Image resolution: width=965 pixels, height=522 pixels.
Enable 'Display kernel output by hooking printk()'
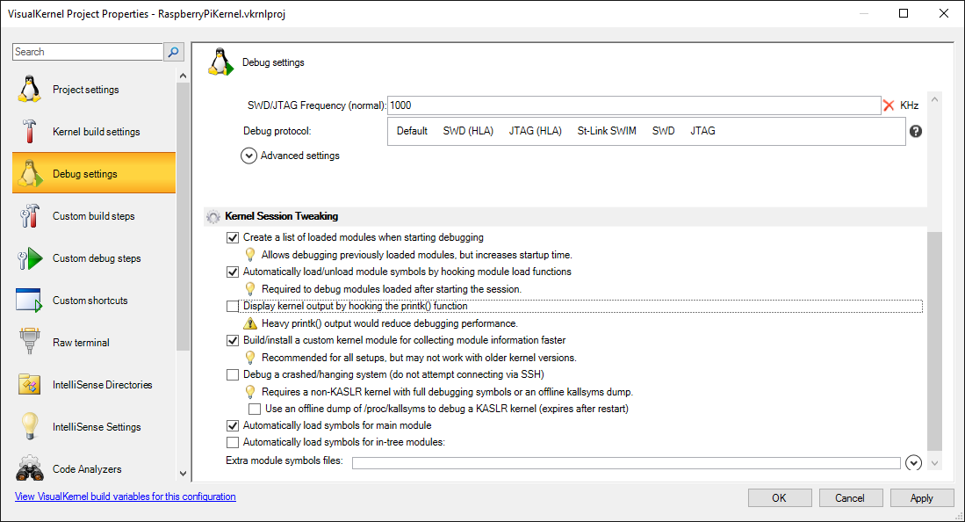coord(233,307)
